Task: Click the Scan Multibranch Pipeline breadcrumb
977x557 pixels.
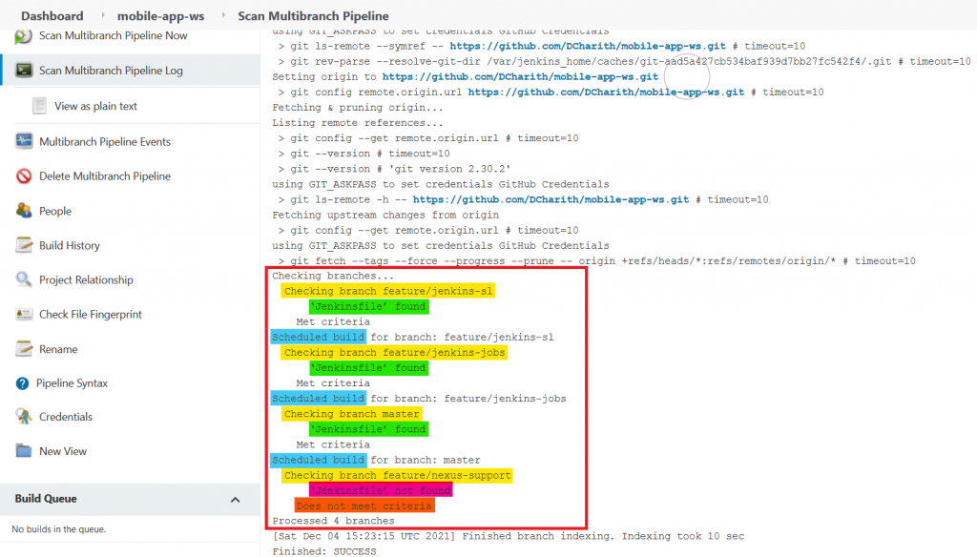Action: (313, 16)
